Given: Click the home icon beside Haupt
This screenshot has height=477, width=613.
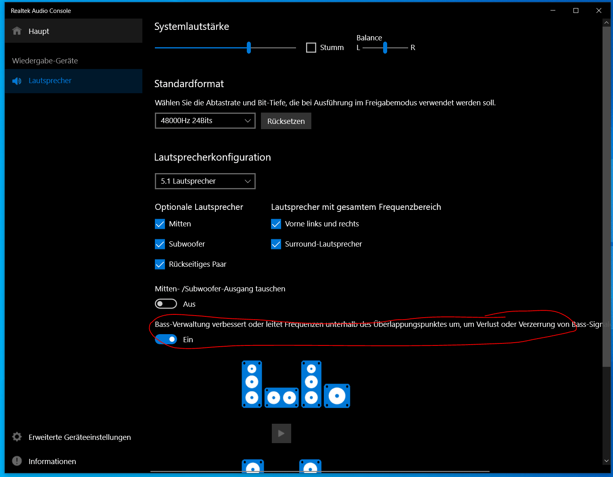Looking at the screenshot, I should (17, 31).
